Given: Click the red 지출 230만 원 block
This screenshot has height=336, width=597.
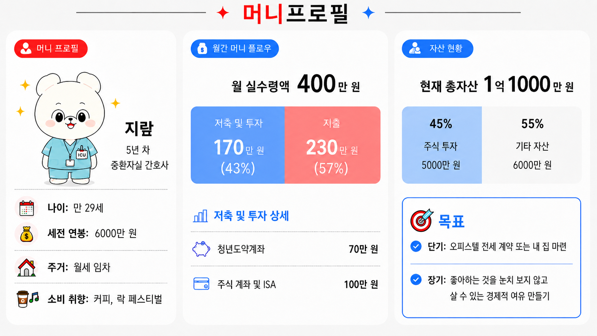Looking at the screenshot, I should pyautogui.click(x=332, y=145).
